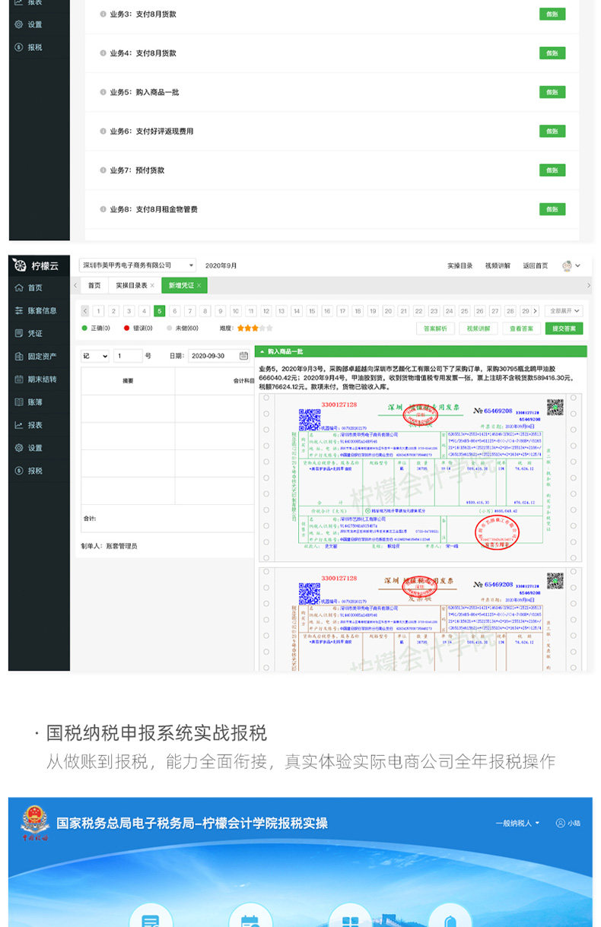
Task: Open the 记 voucher type dropdown
Action: [x=95, y=355]
